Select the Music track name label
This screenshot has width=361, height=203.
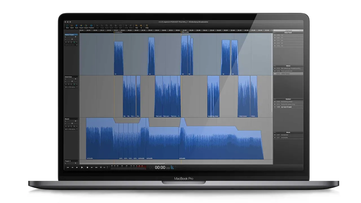point(71,119)
